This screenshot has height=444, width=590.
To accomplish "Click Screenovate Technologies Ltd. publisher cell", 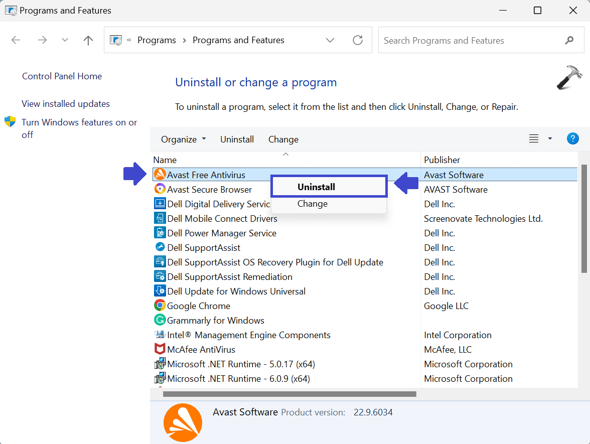I will 483,219.
